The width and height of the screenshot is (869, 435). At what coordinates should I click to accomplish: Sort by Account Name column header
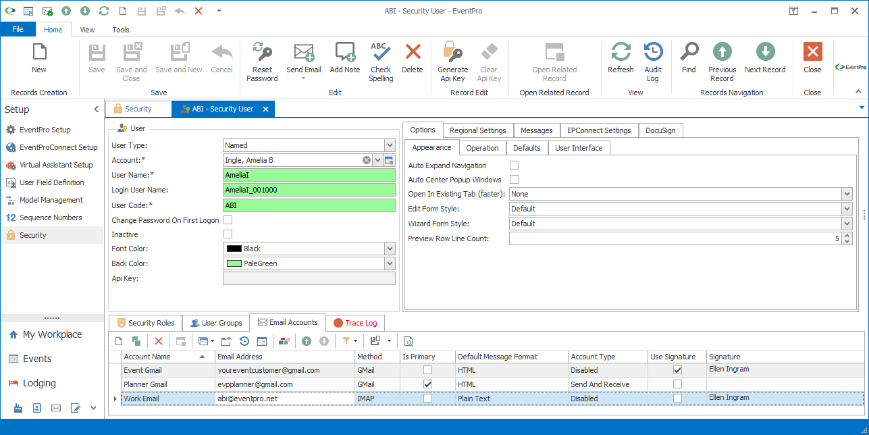point(168,357)
